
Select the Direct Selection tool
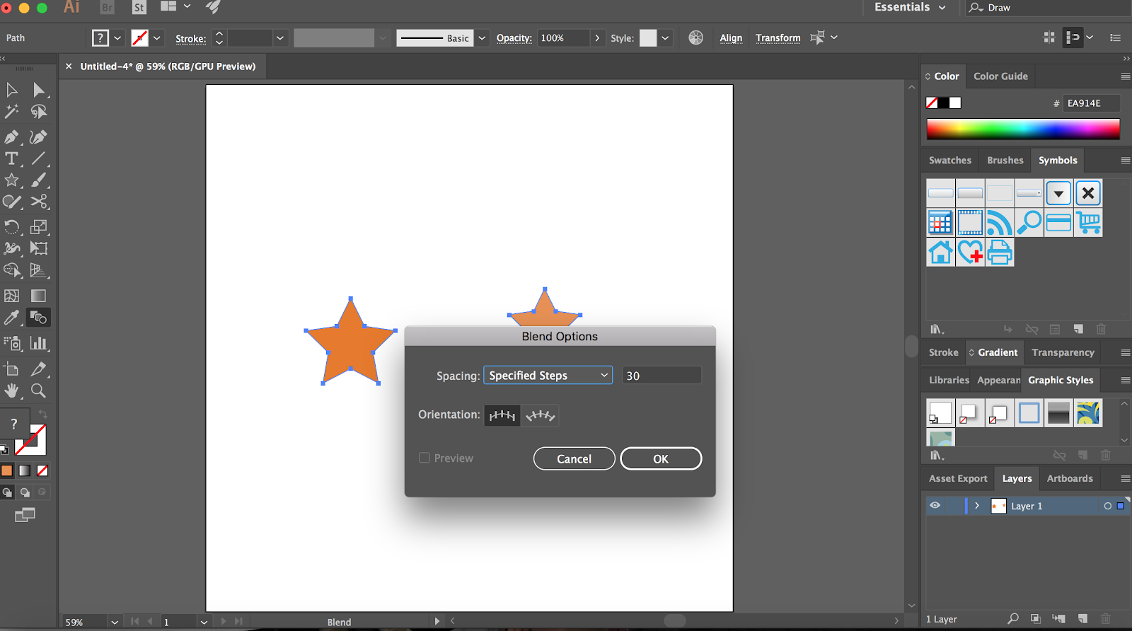coord(39,90)
